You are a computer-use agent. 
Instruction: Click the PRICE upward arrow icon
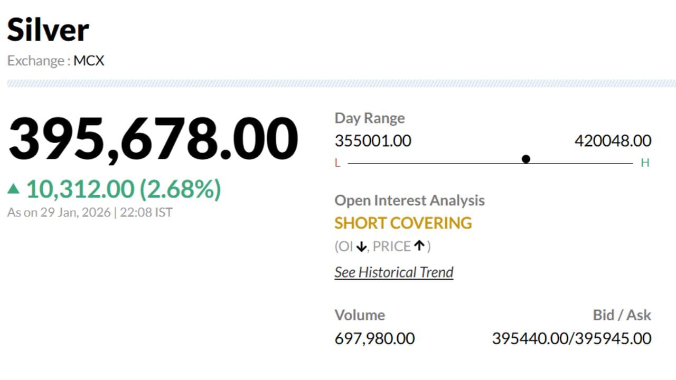[x=419, y=245]
